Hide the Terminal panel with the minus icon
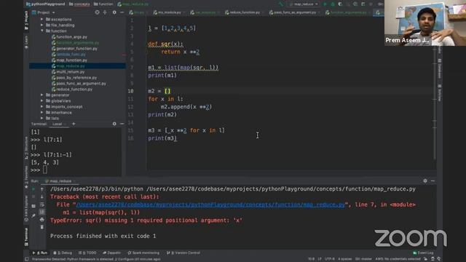Image resolution: width=466 pixels, height=262 pixels. pos(122,124)
